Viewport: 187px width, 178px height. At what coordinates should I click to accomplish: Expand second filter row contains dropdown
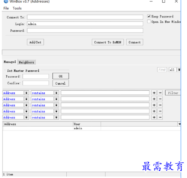coord(56,99)
